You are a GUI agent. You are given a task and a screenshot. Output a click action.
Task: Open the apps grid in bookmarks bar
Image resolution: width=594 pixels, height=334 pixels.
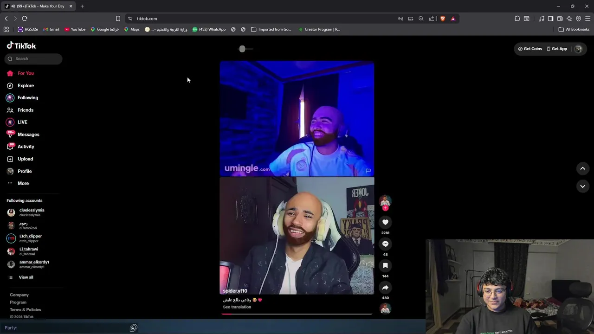pos(6,29)
